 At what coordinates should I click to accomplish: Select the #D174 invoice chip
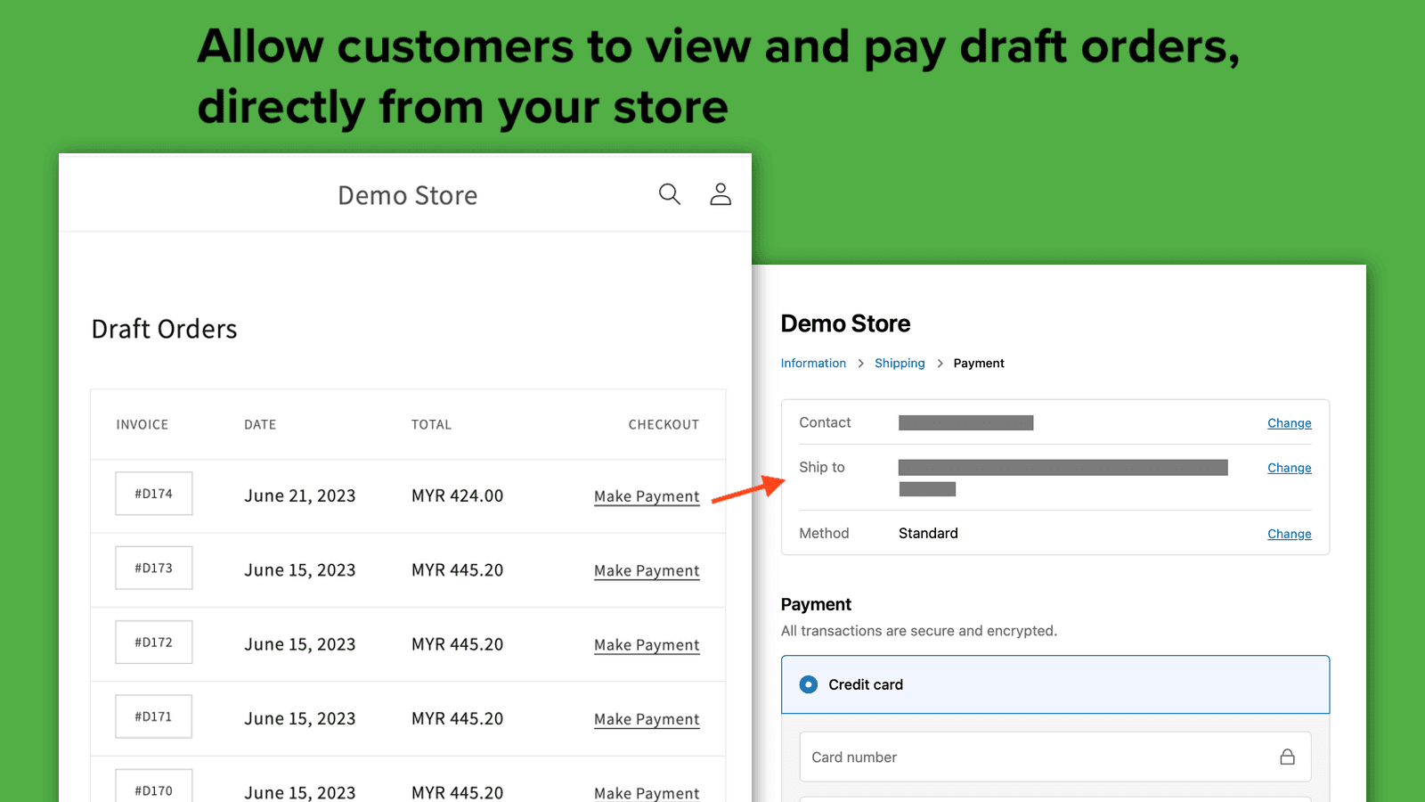[153, 494]
